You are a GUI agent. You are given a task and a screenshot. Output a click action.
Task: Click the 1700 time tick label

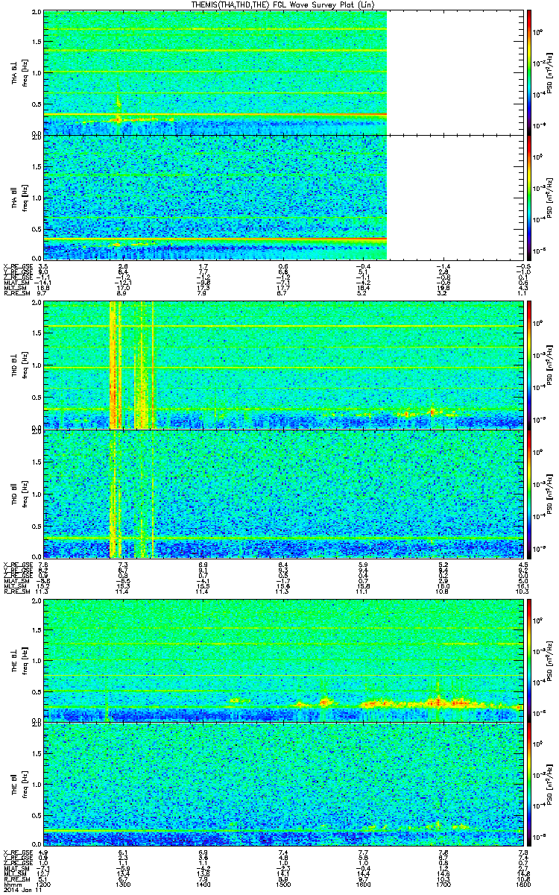click(x=443, y=885)
